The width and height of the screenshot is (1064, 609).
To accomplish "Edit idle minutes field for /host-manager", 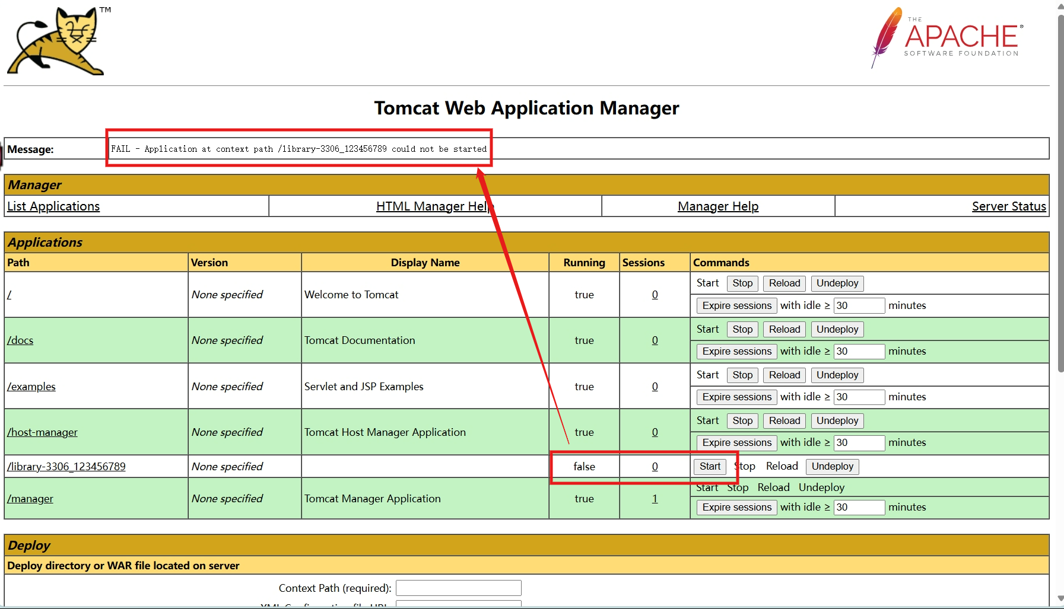I will click(x=859, y=442).
